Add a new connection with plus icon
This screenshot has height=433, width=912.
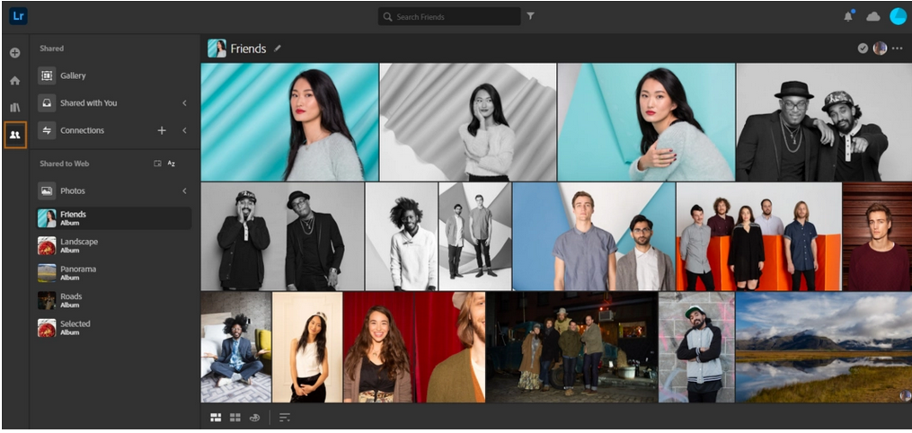point(162,130)
